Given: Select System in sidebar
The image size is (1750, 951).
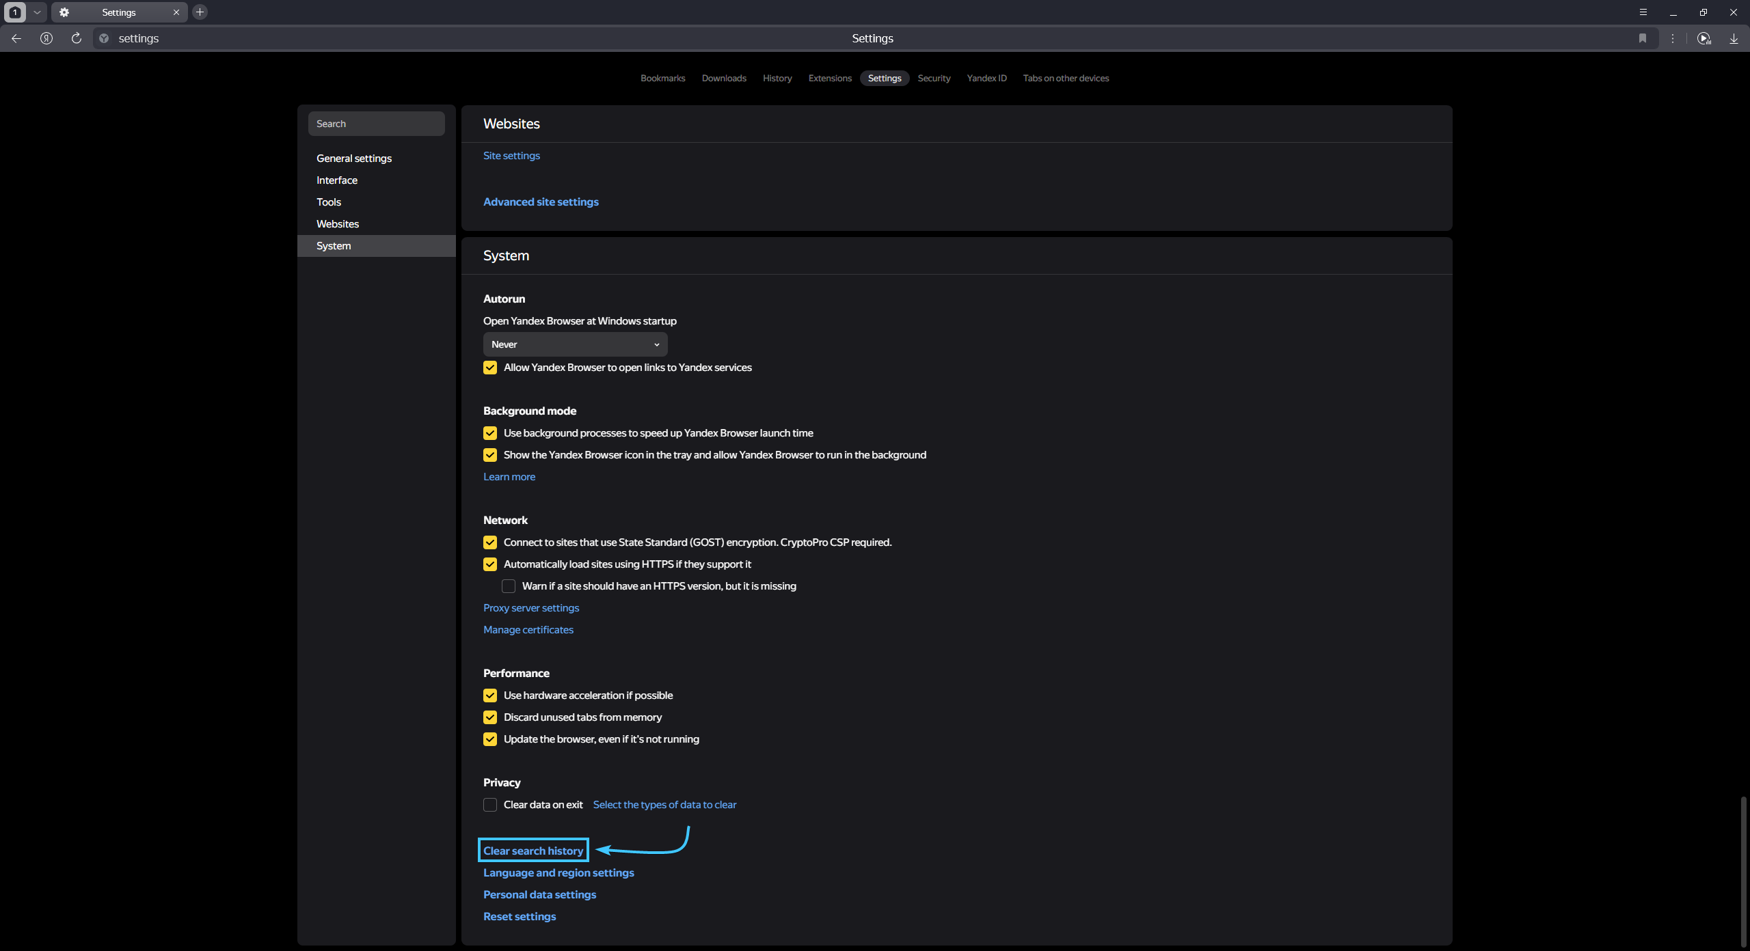Looking at the screenshot, I should [376, 245].
